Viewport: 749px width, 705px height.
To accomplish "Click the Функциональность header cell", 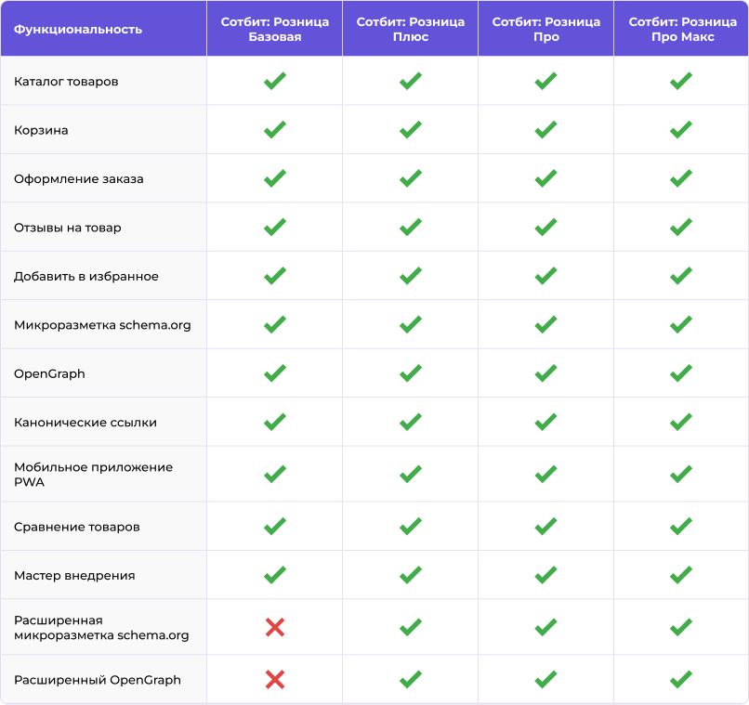I will 78,30.
